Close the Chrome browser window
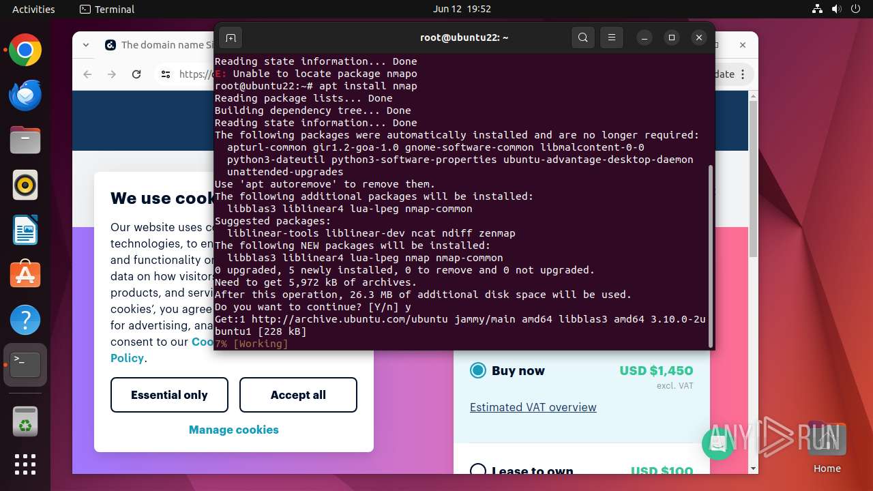This screenshot has width=873, height=491. (x=743, y=45)
